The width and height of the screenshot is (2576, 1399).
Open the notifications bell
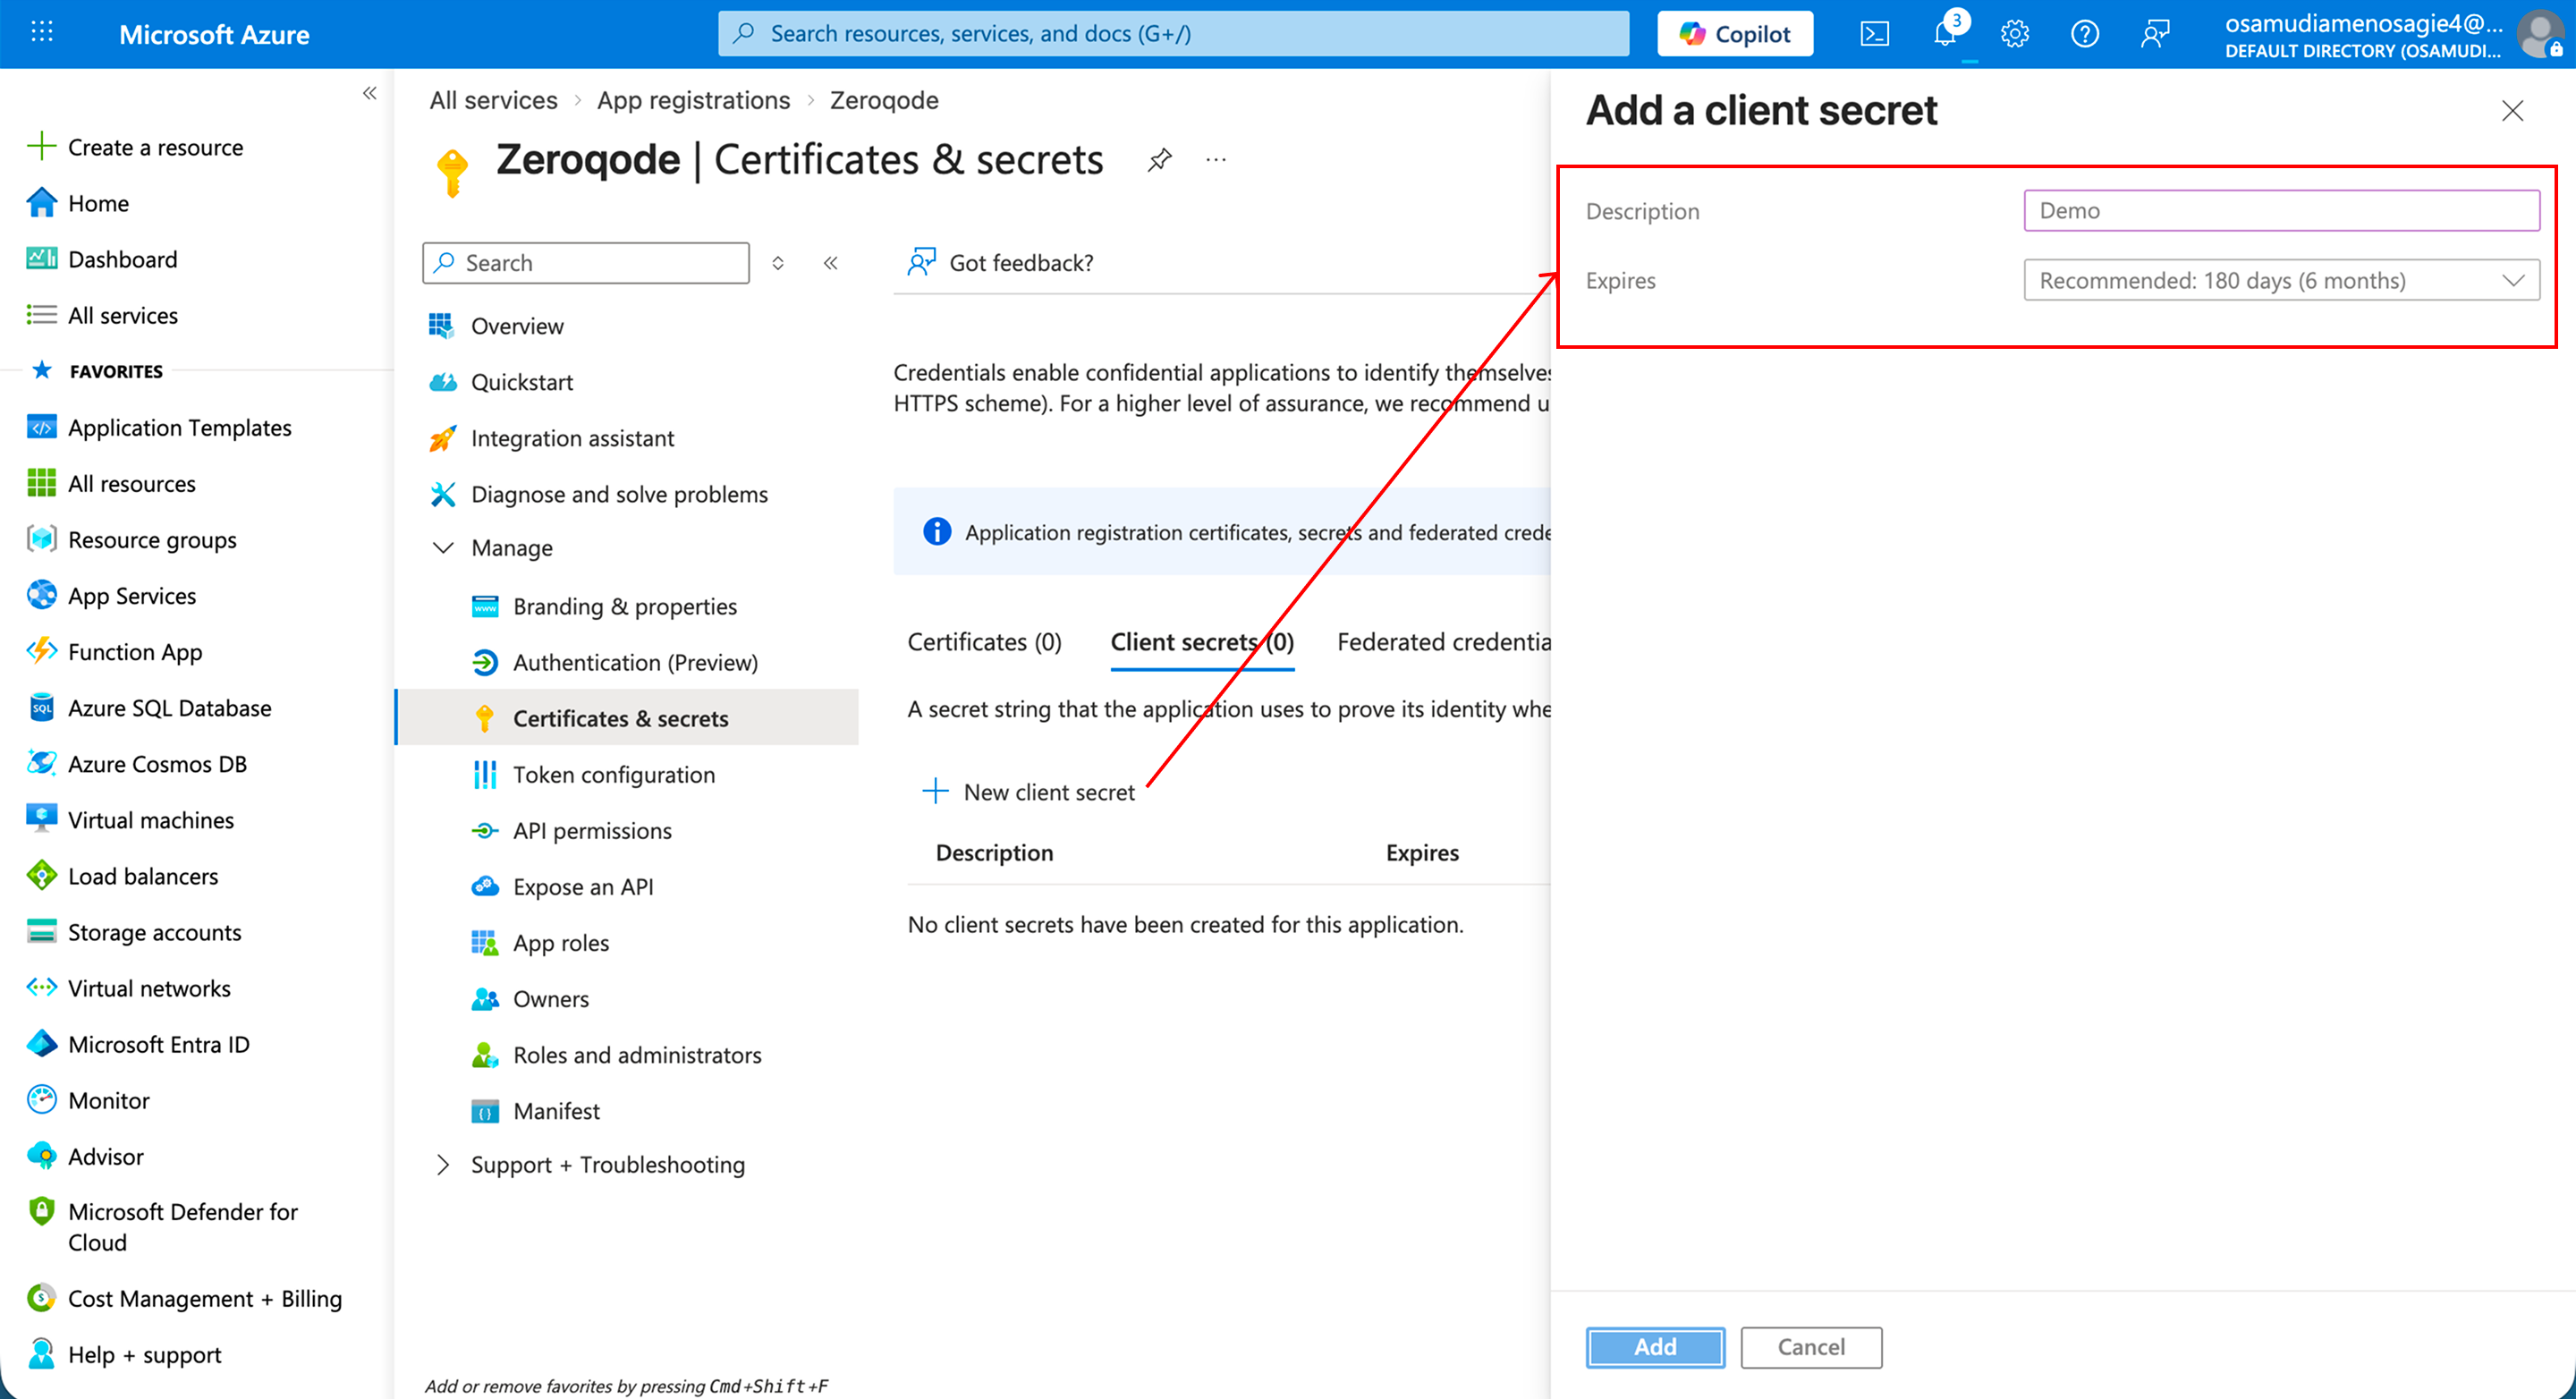(1945, 34)
